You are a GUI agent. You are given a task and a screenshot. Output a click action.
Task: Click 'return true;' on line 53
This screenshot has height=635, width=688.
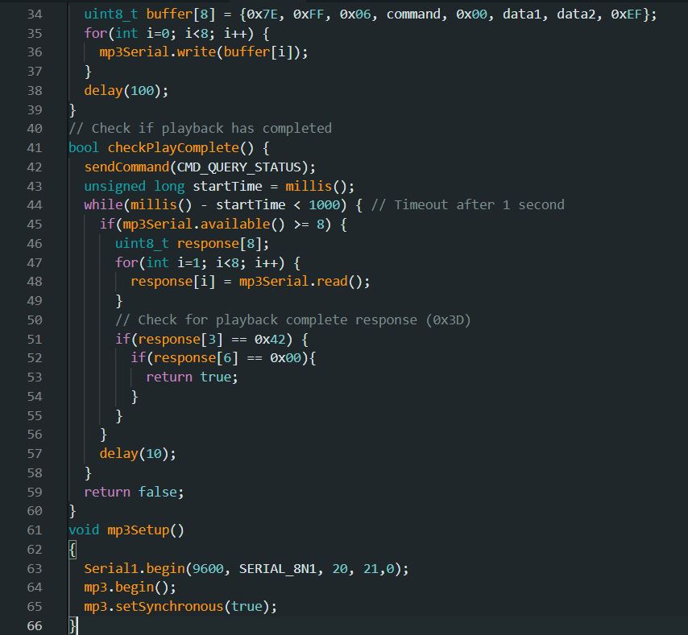pos(192,377)
